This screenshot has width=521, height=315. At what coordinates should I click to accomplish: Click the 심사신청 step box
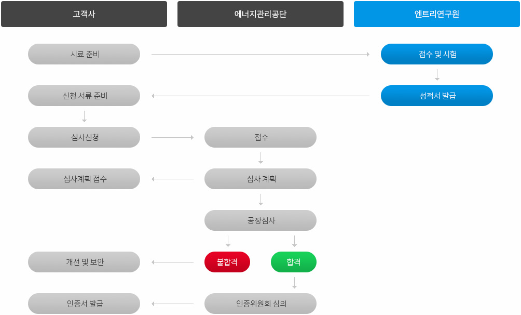pyautogui.click(x=84, y=137)
